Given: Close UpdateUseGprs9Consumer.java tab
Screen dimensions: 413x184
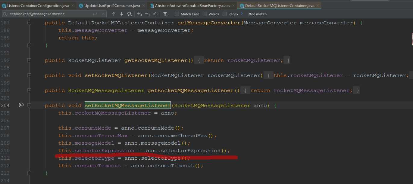Looking at the screenshot, I should 144,6.
